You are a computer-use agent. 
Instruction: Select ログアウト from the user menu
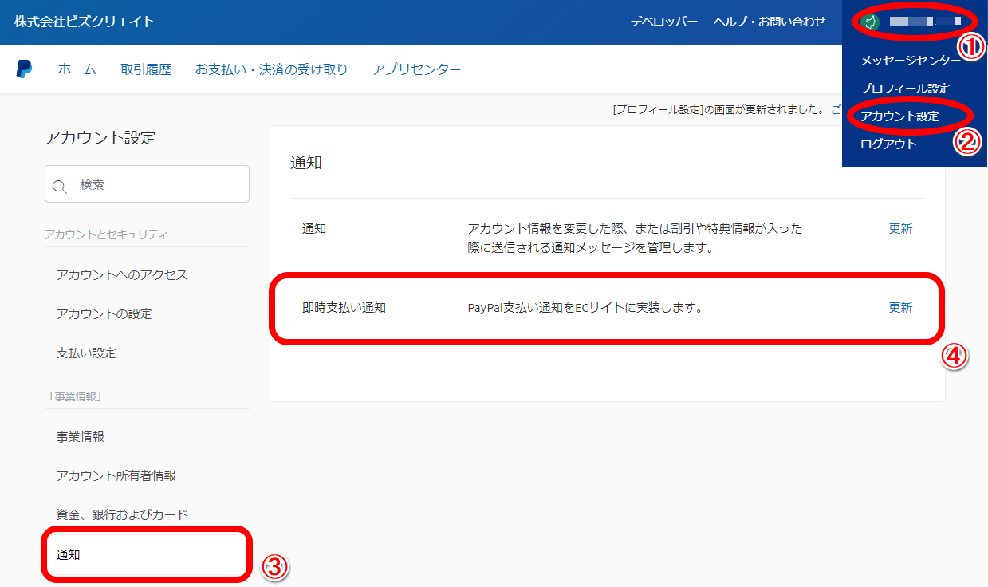pos(888,144)
